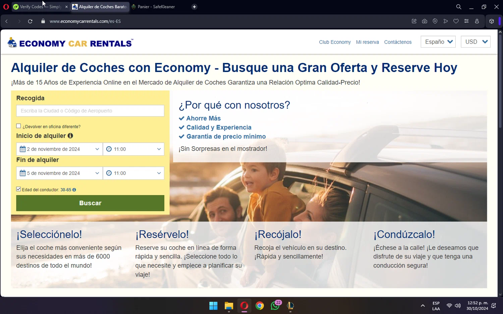Click the browser forward arrow
The image size is (503, 314).
19,21
